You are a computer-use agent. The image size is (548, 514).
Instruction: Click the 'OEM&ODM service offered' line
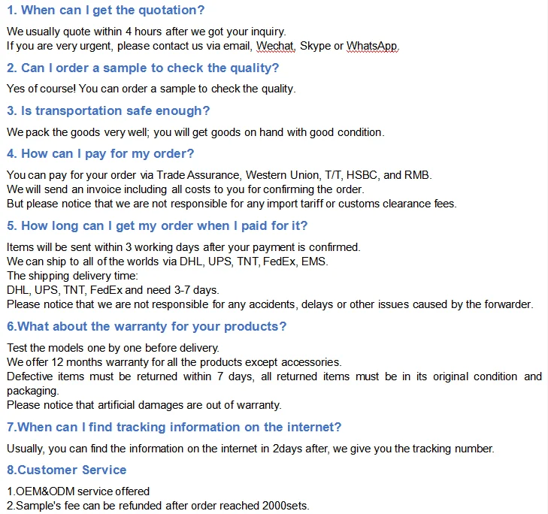(78, 491)
